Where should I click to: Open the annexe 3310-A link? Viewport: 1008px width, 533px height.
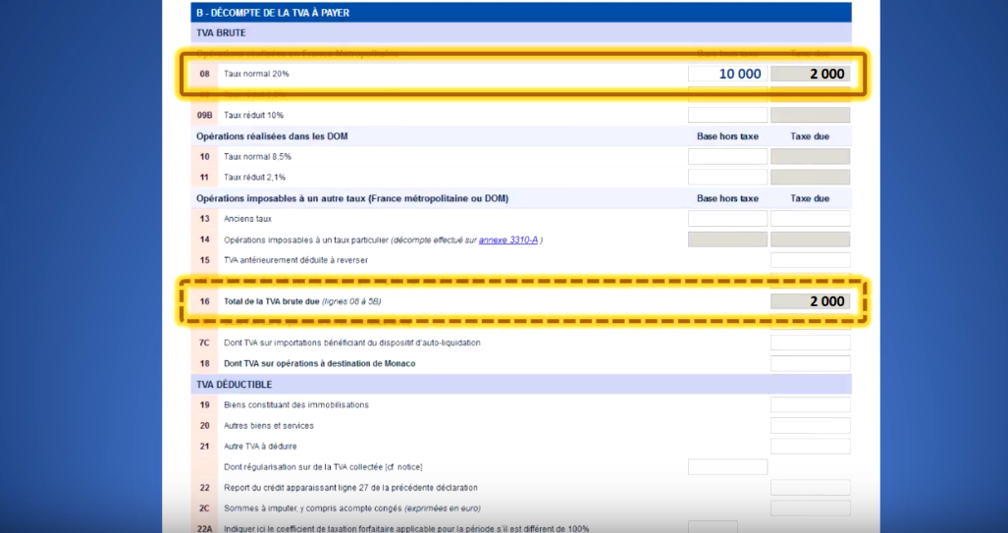coord(509,240)
